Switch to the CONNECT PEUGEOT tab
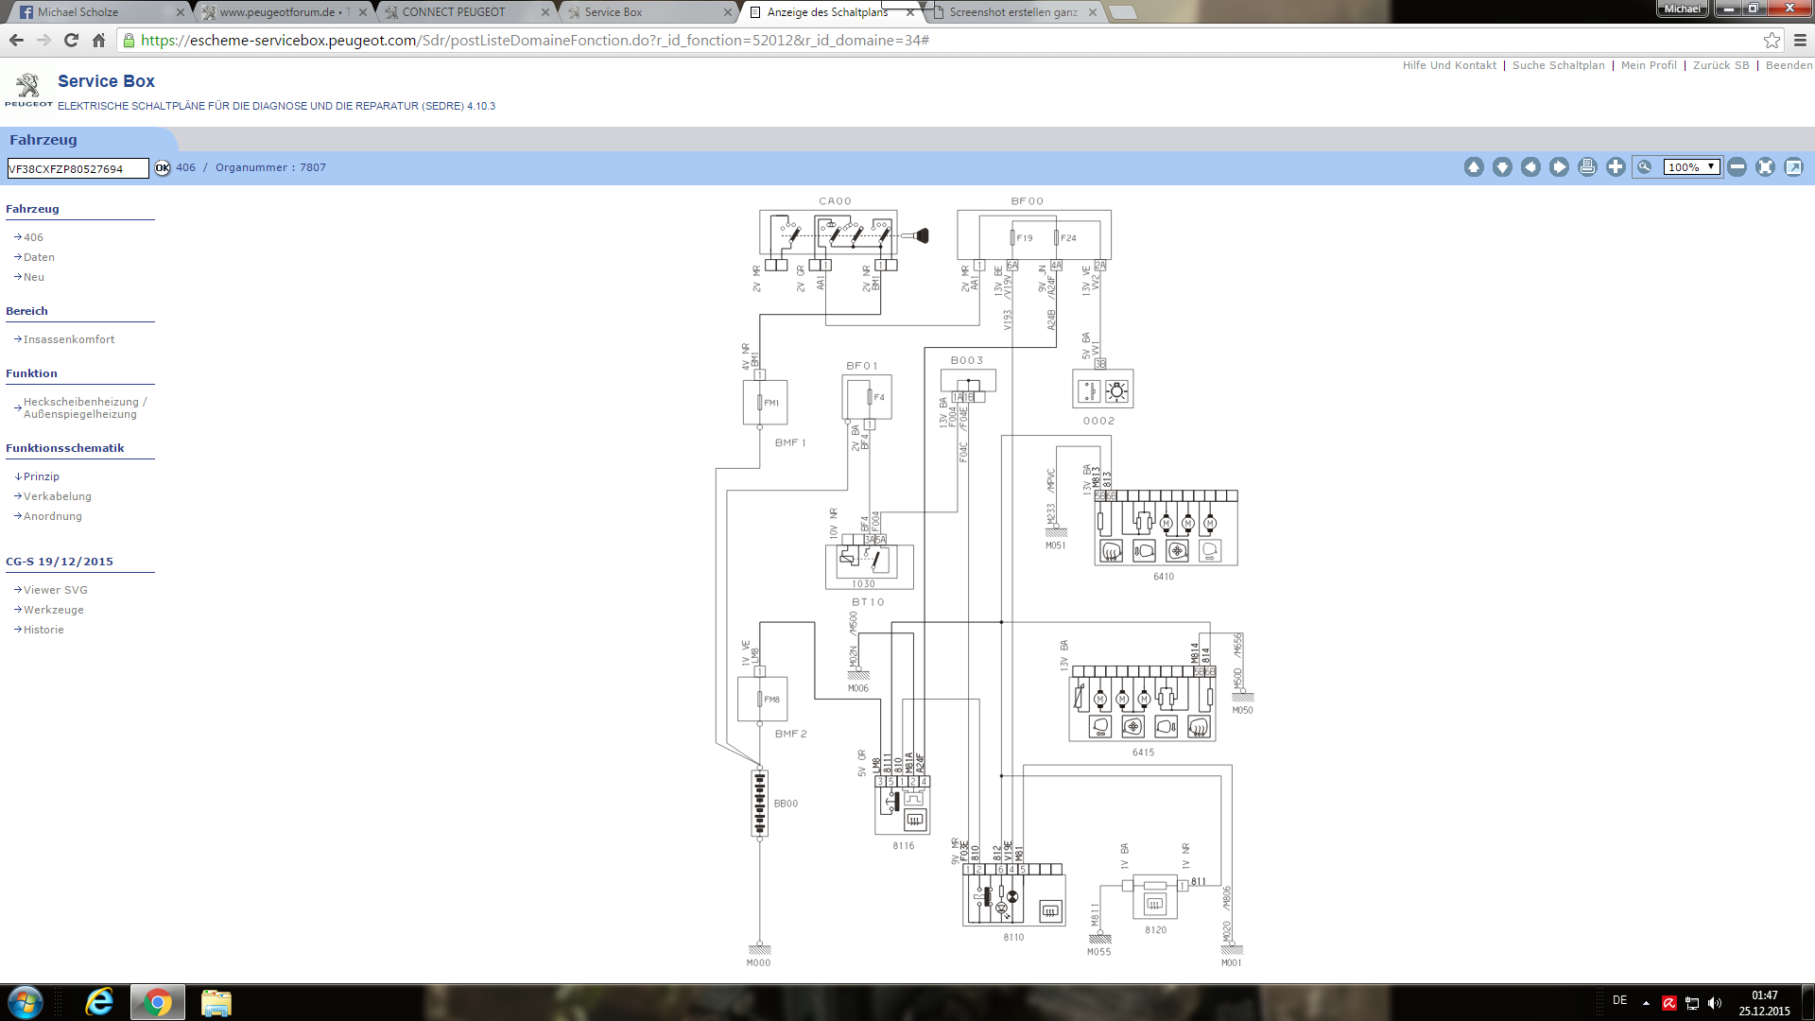The image size is (1815, 1021). pos(454,12)
